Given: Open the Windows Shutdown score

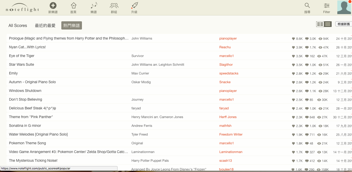Looking at the screenshot, I should pyautogui.click(x=25, y=91).
